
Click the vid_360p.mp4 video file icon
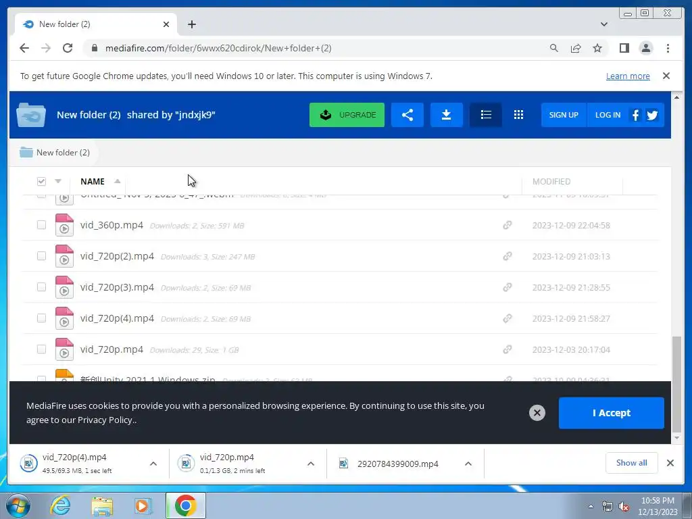[x=64, y=225]
